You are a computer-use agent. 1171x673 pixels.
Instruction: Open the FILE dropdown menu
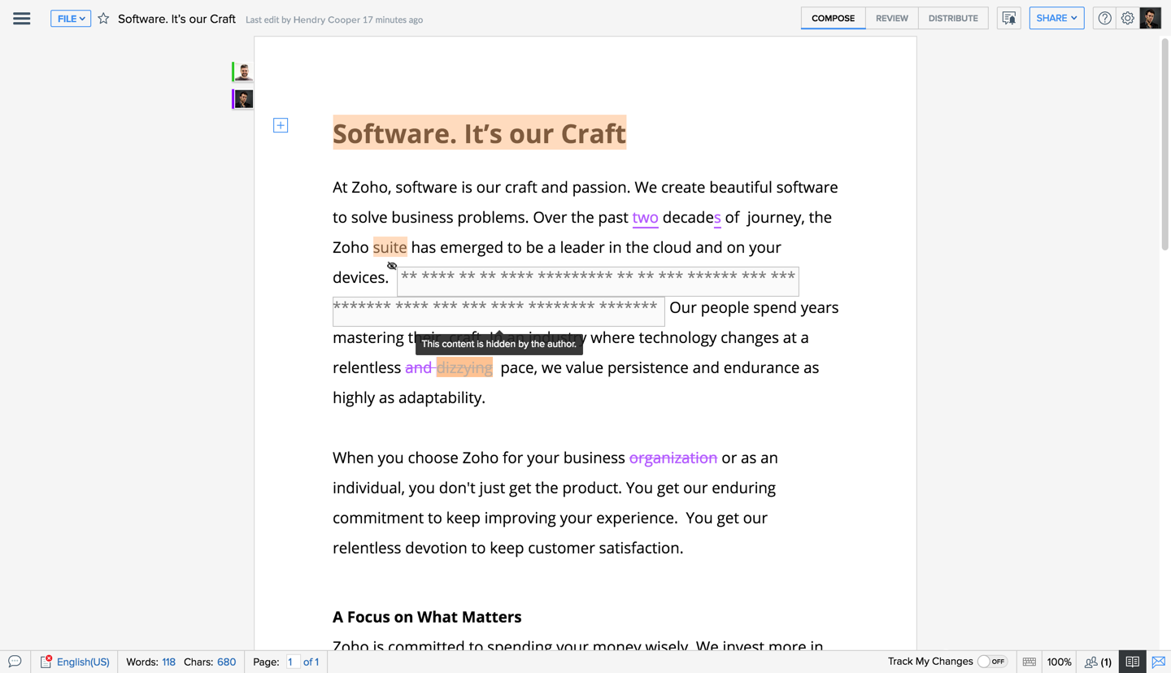coord(71,18)
